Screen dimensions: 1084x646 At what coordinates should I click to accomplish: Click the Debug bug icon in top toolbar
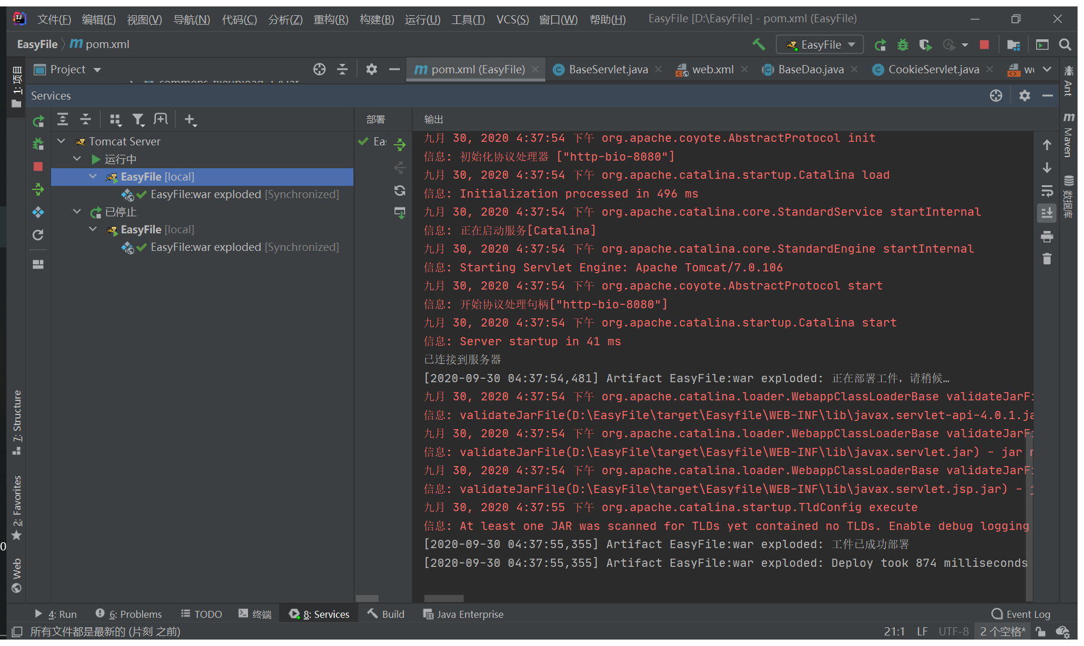coord(903,45)
